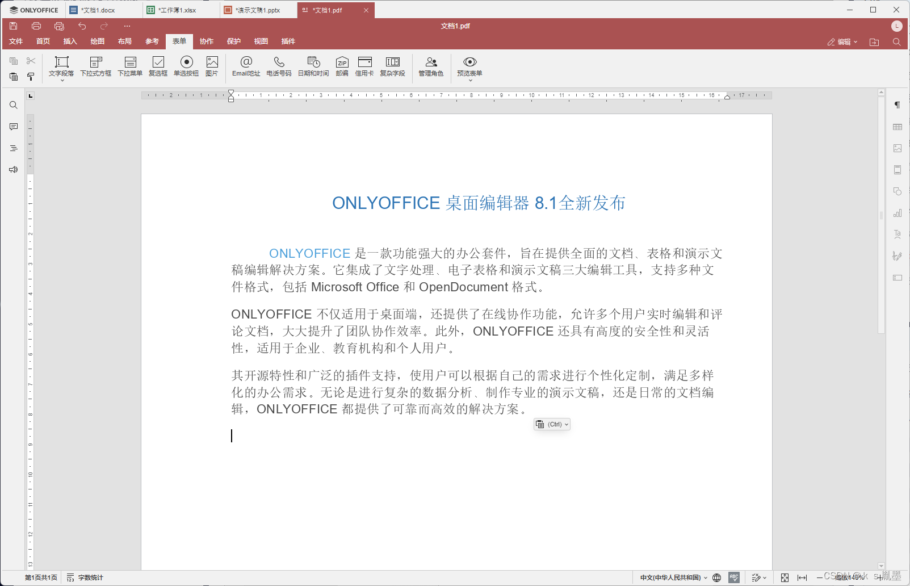Open form settings in right sidebar

tap(898, 278)
